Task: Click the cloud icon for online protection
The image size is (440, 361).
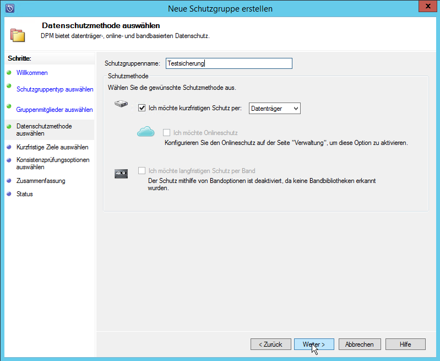Action: (146, 132)
